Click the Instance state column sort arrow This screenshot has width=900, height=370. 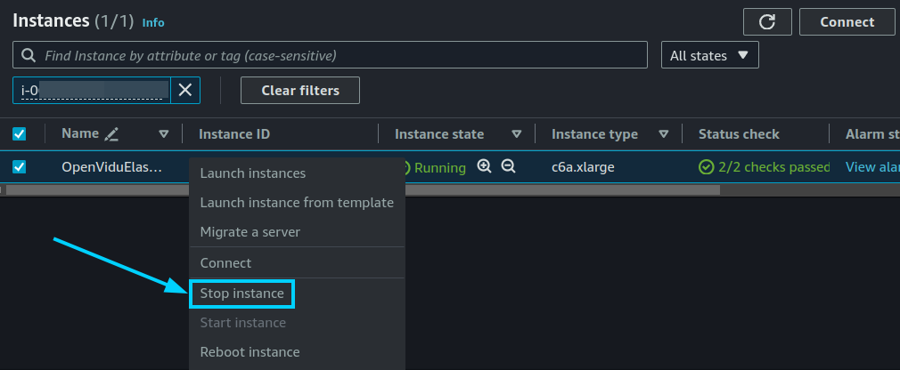point(517,134)
